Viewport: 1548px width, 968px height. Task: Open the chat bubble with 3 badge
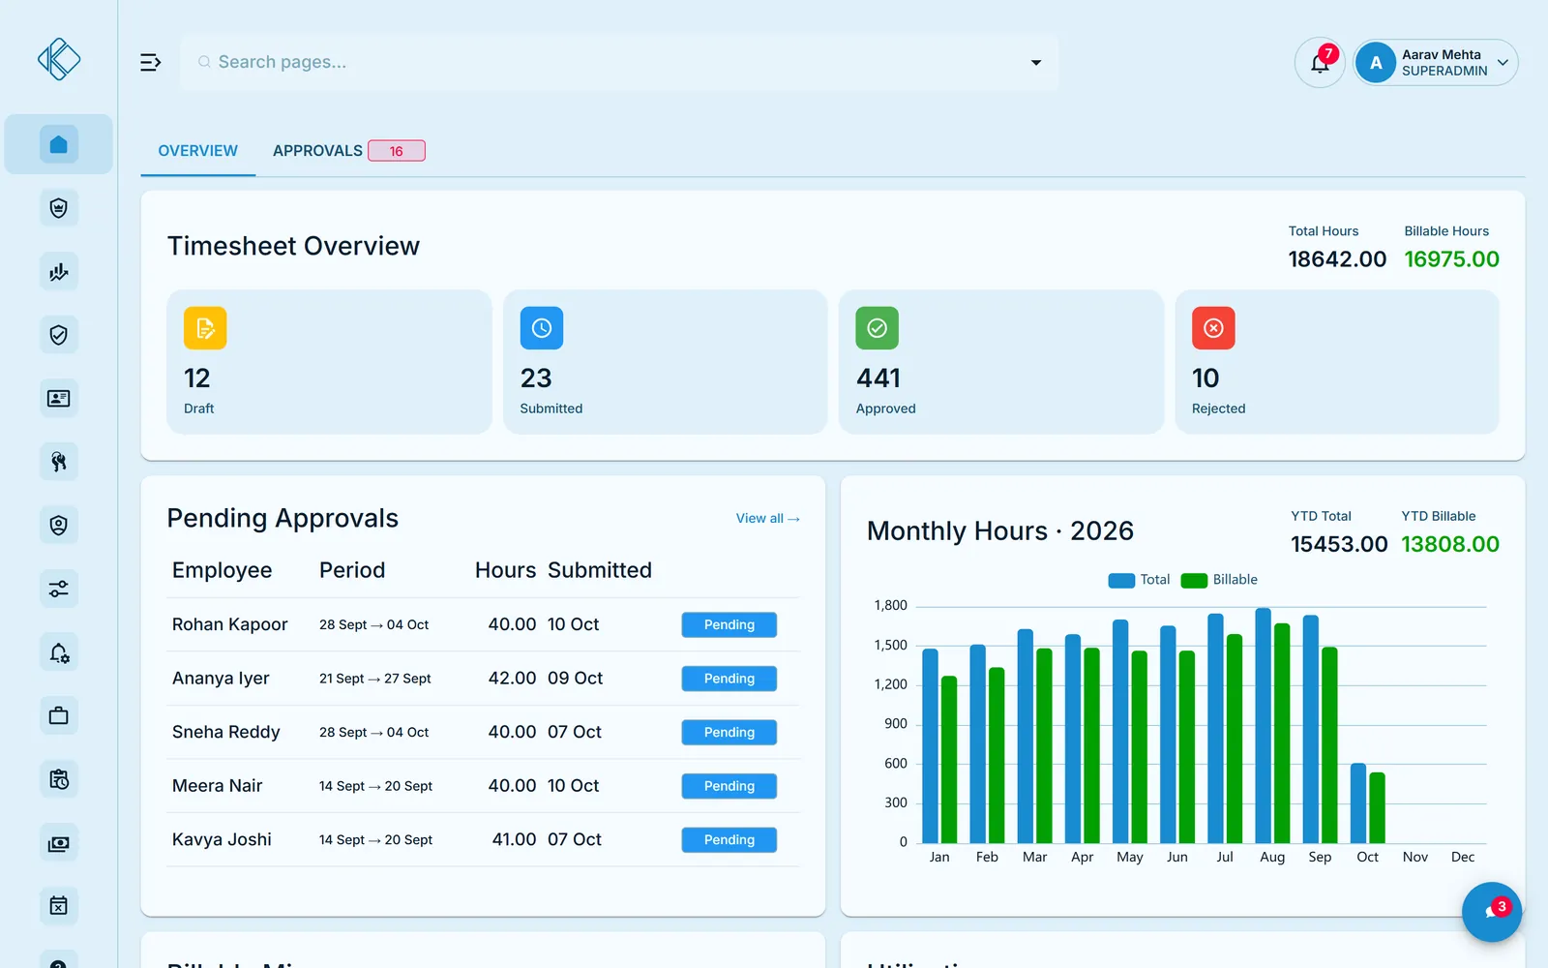tap(1492, 912)
